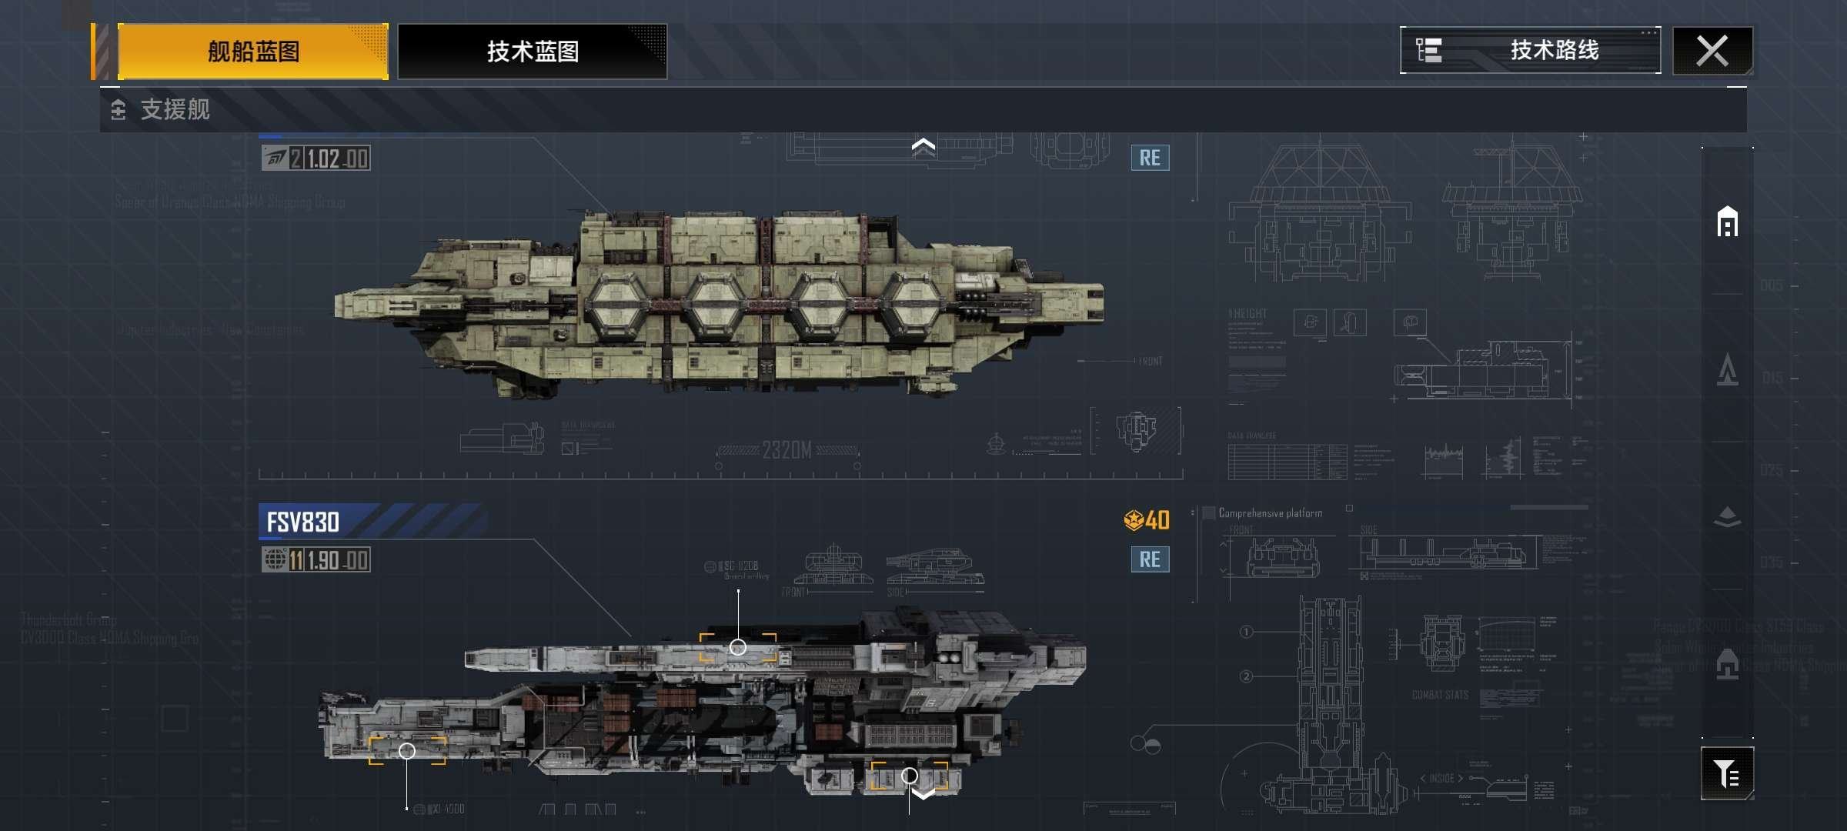
Task: Toggle the bow module marker on FSV830
Action: pos(407,751)
